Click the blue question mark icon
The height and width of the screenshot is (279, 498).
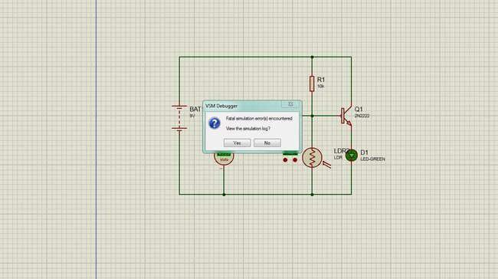click(x=215, y=123)
